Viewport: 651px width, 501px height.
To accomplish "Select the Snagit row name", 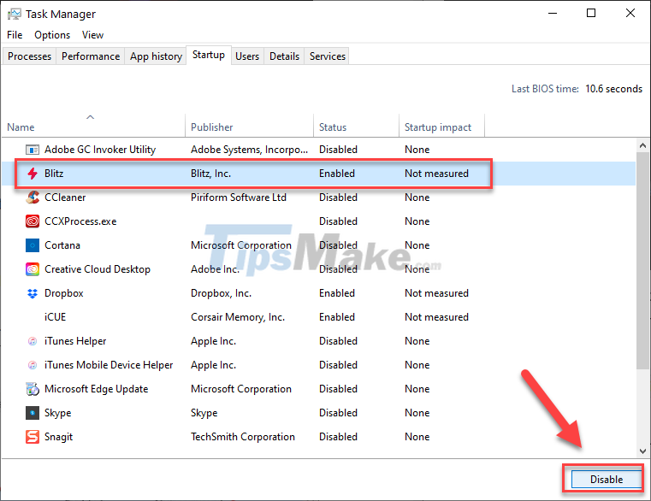I will tap(58, 437).
